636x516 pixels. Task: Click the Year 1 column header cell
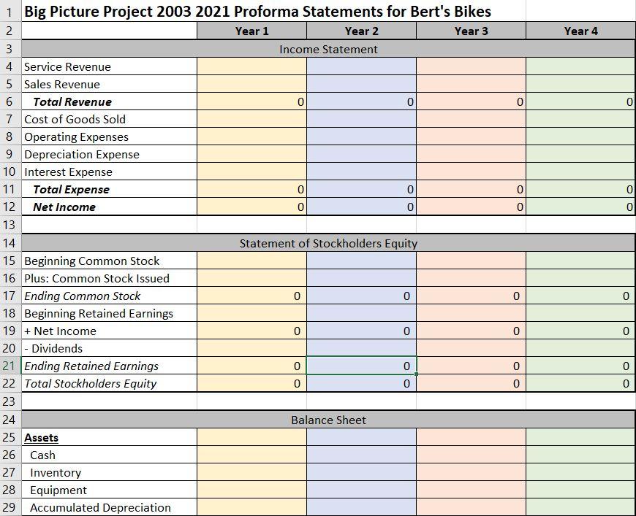[x=252, y=31]
